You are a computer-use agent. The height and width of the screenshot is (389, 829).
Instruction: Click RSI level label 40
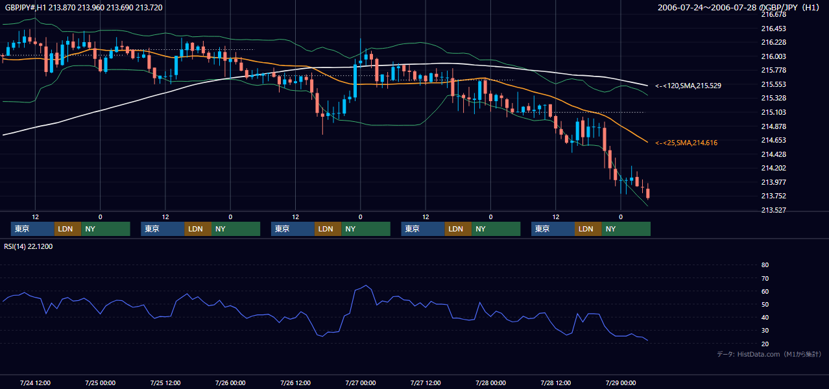[x=765, y=317]
